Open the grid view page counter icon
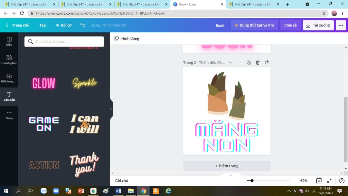The width and height of the screenshot is (348, 196). (319, 181)
